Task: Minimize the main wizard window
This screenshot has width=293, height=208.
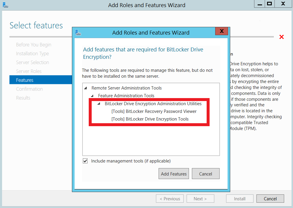Action: pos(260,4)
